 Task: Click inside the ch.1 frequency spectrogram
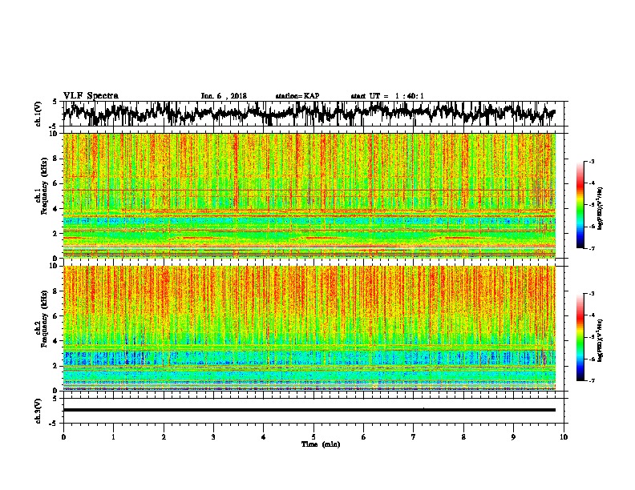tap(309, 195)
